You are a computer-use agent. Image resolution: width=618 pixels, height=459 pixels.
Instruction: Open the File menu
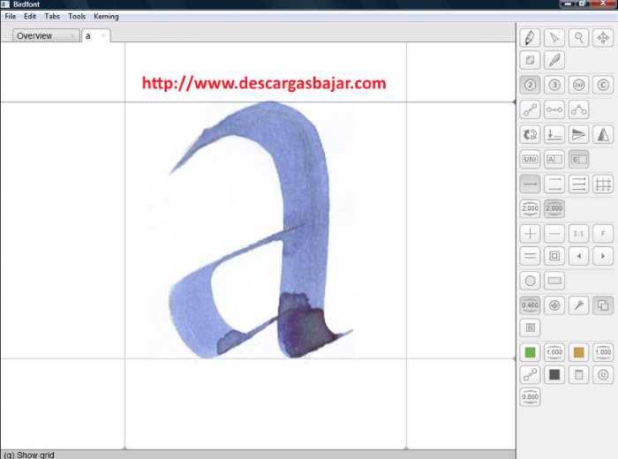[11, 16]
